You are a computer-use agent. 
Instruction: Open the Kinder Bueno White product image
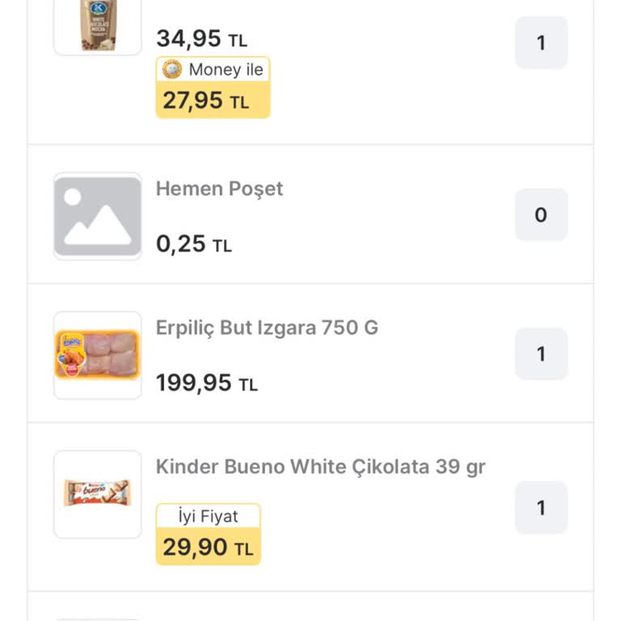[x=98, y=493]
